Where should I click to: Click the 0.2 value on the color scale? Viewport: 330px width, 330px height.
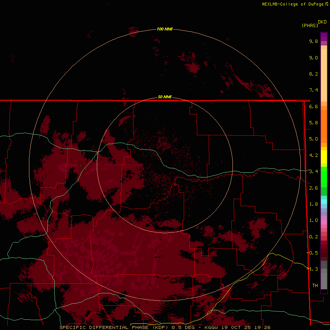click(x=313, y=237)
